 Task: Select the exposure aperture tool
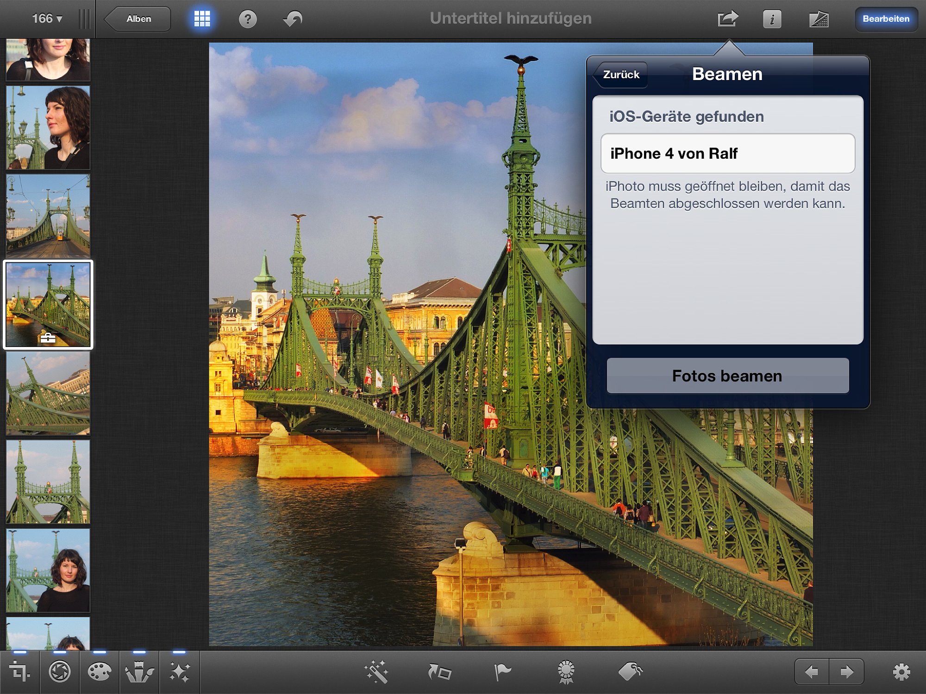click(x=60, y=672)
